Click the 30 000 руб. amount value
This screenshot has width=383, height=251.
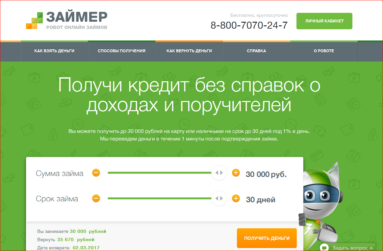pos(266,174)
